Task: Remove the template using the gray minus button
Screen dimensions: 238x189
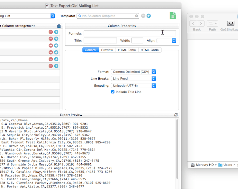Action: 143,16
